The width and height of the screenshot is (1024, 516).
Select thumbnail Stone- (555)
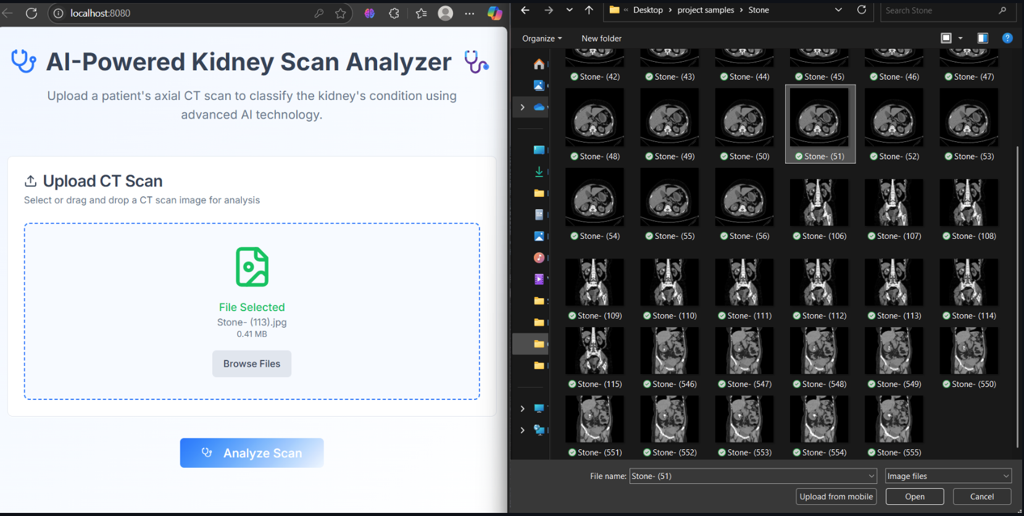pyautogui.click(x=894, y=427)
